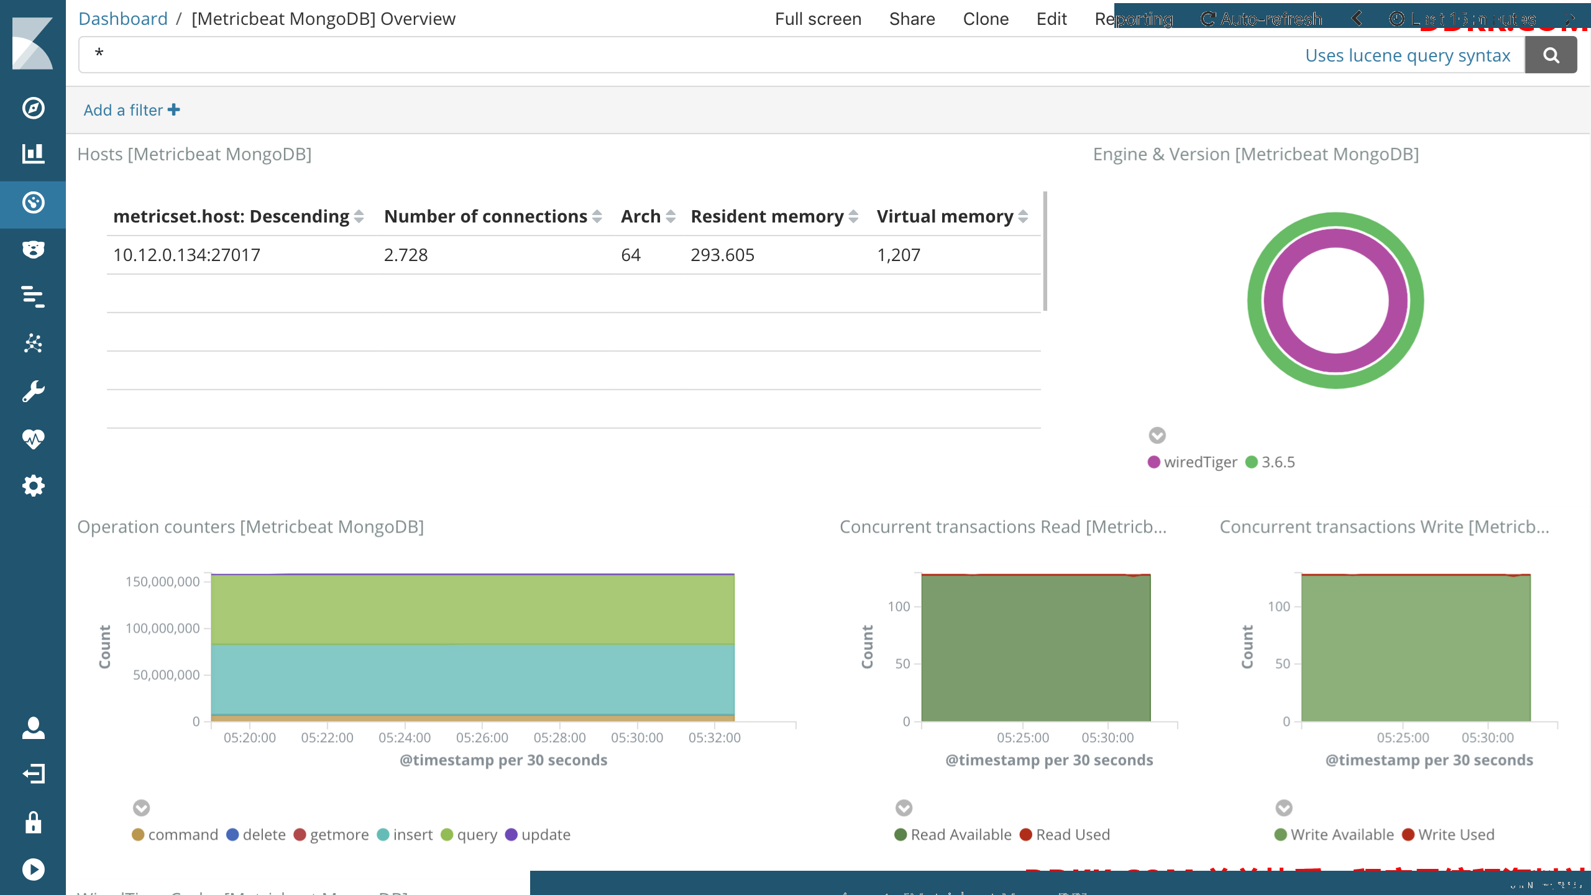Sort by Number of connections column

pos(597,217)
